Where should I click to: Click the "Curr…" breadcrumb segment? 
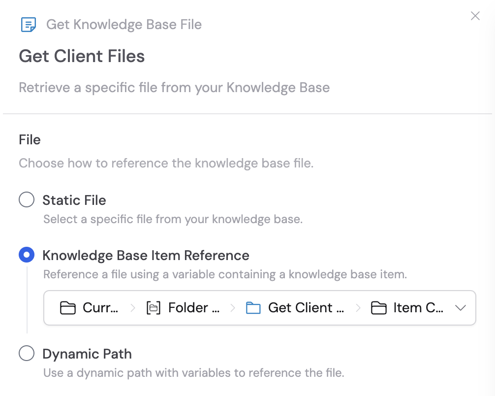click(100, 307)
